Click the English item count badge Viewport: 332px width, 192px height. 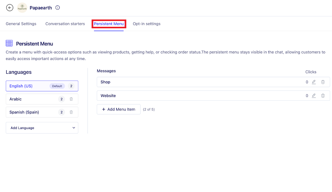[x=71, y=86]
